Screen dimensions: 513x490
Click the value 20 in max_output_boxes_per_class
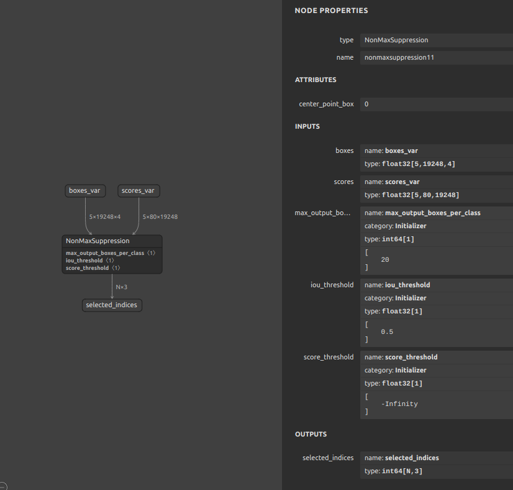[x=385, y=260]
